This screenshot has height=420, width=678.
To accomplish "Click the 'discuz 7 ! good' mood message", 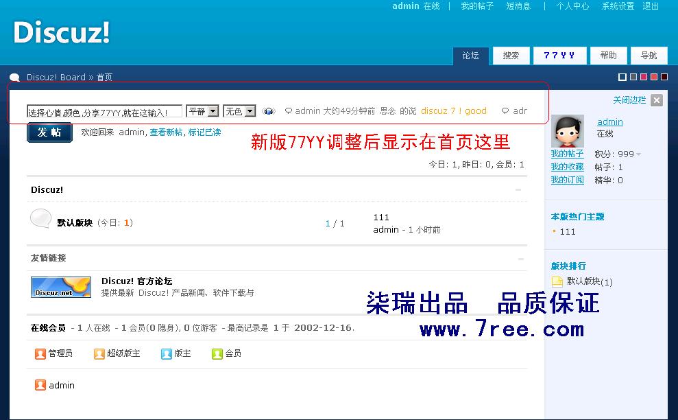I will 454,111.
